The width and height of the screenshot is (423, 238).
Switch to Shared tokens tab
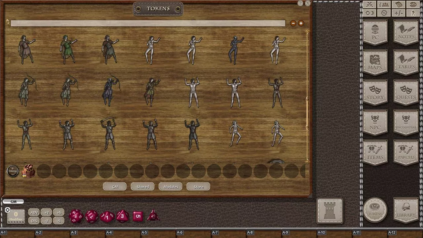[x=143, y=187]
